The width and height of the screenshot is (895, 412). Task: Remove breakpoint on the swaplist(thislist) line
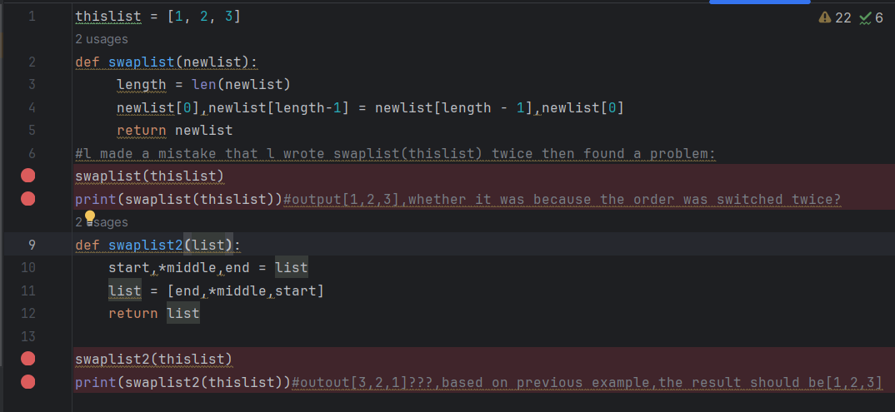pyautogui.click(x=28, y=176)
